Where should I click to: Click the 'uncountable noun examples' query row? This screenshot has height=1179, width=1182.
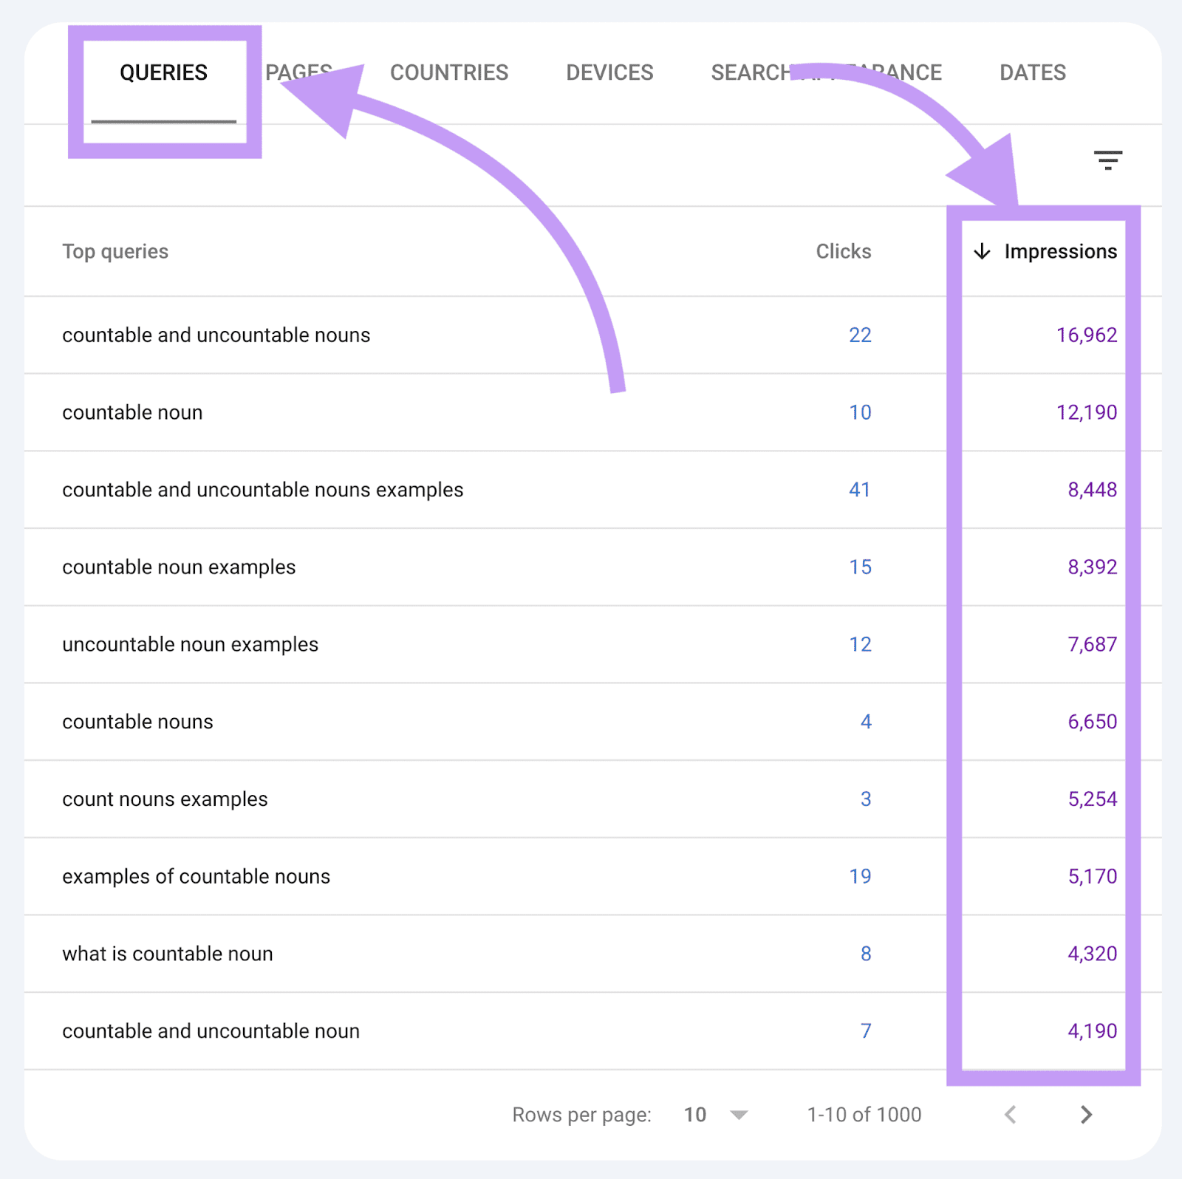190,643
